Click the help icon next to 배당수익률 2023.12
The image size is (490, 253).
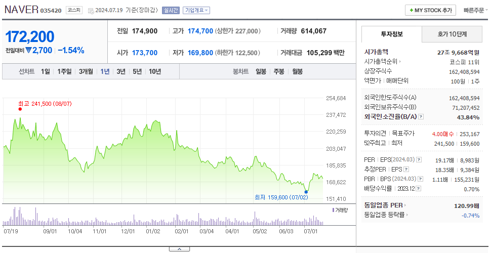(419, 189)
